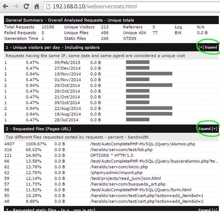This screenshot has height=213, width=220.
Task: Click the /heraldo/servcom/test/list.php entry
Action: [x=121, y=150]
